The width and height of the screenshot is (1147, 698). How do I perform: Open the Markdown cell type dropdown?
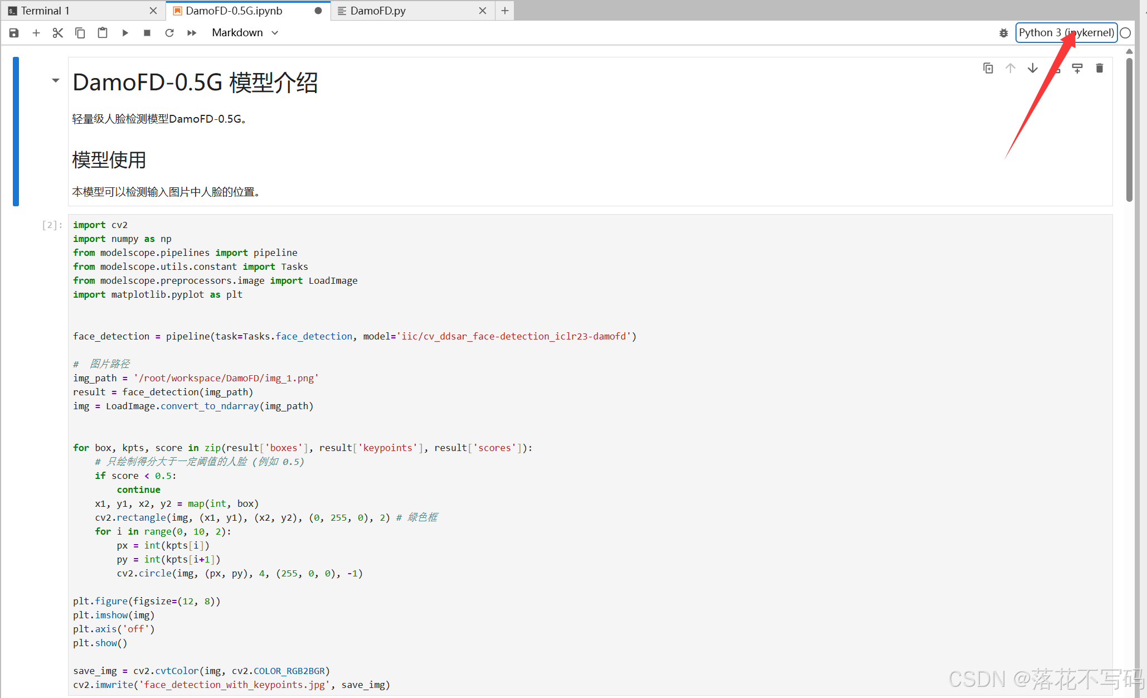pos(245,33)
